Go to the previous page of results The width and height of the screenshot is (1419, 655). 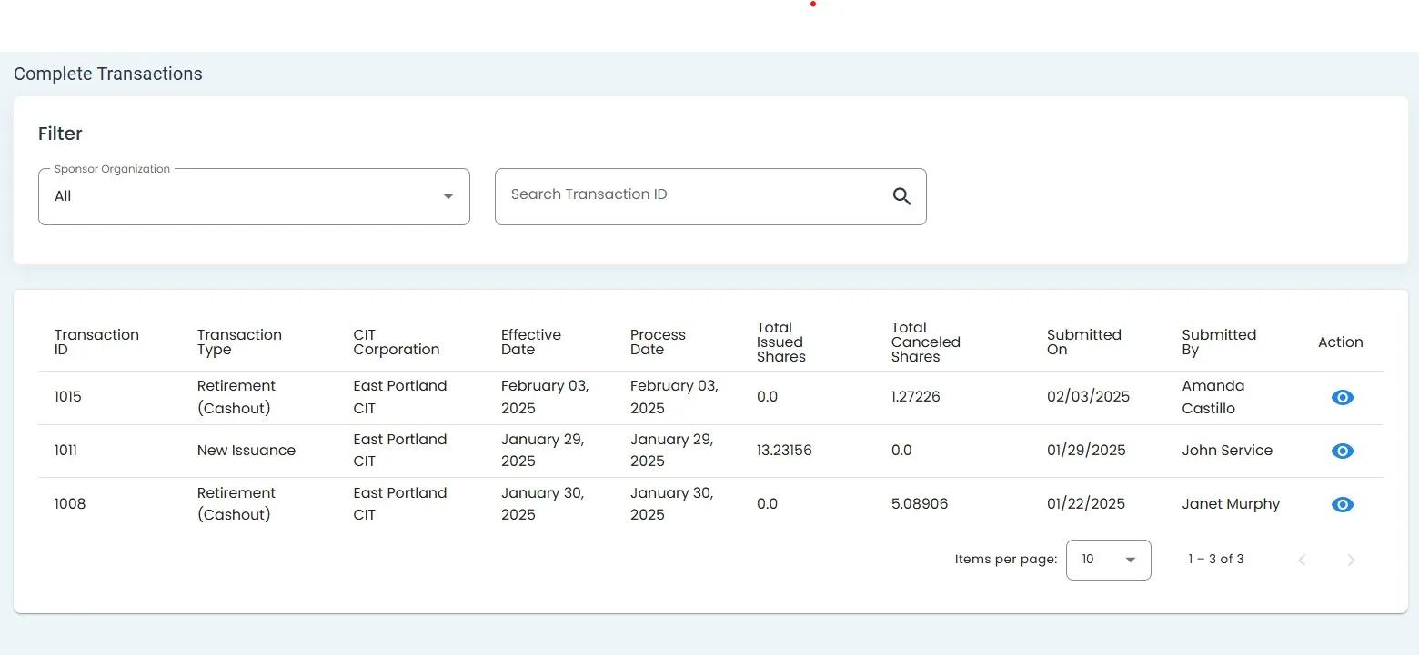point(1302,560)
